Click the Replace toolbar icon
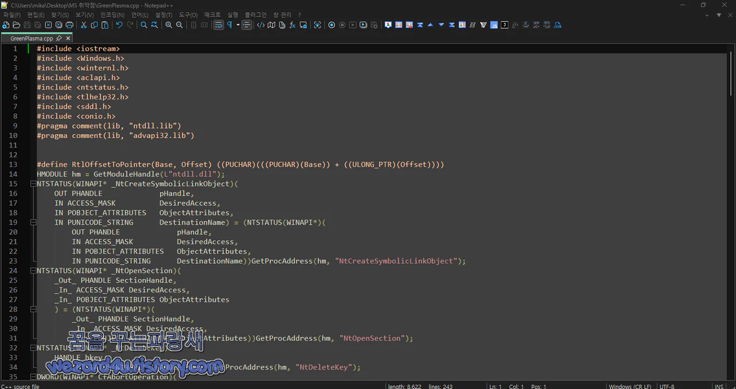The image size is (736, 389). [154, 25]
